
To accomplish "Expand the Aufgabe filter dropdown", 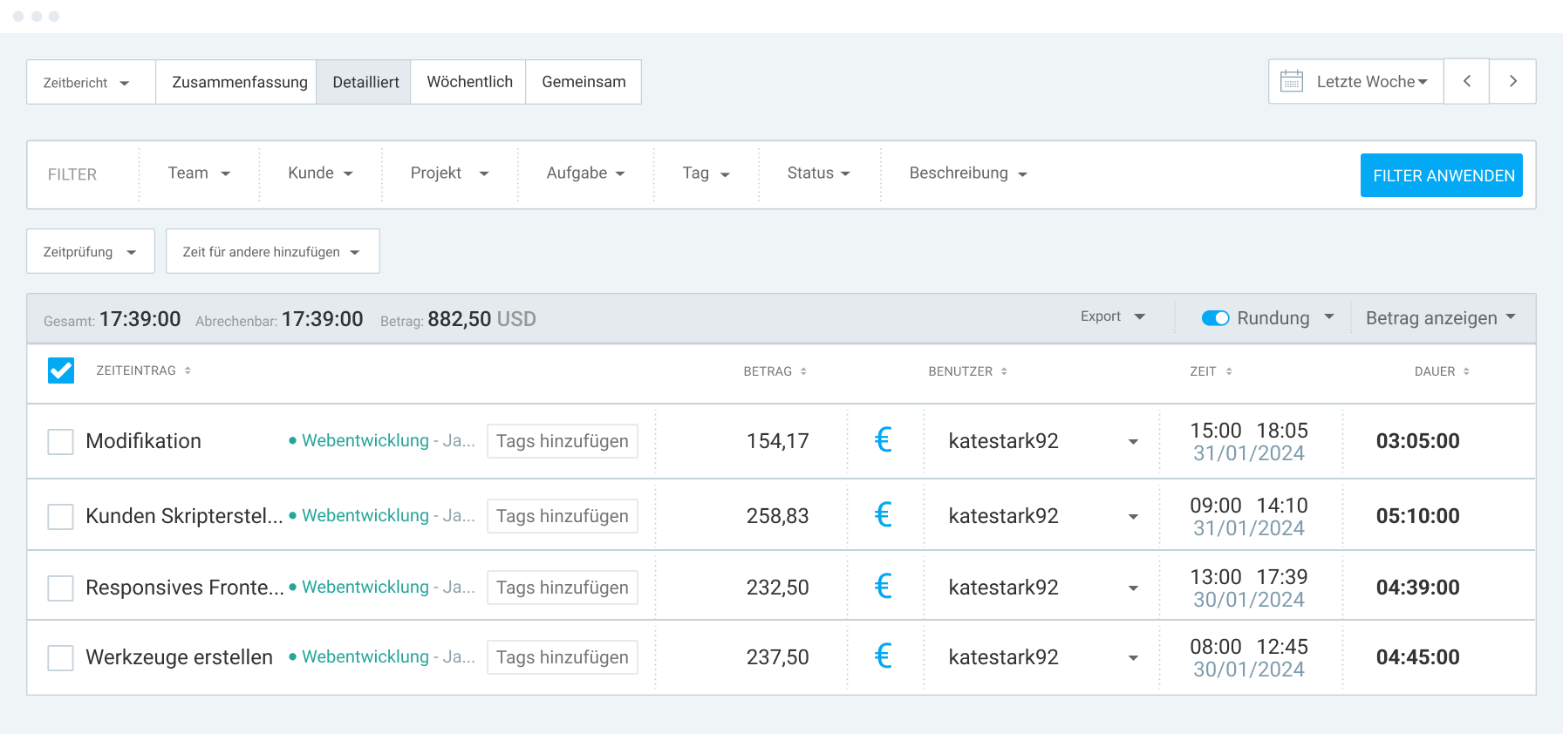I will [585, 173].
